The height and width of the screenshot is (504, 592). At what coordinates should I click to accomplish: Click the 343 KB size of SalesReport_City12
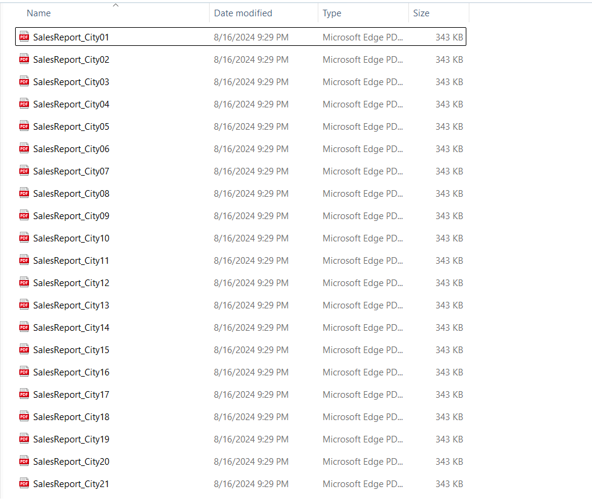[449, 283]
